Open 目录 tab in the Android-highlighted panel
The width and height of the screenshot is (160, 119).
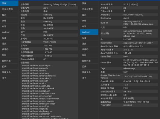tap(89, 67)
